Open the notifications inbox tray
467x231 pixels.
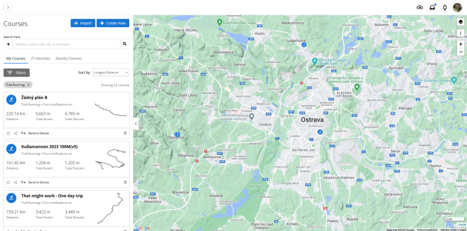(x=432, y=7)
